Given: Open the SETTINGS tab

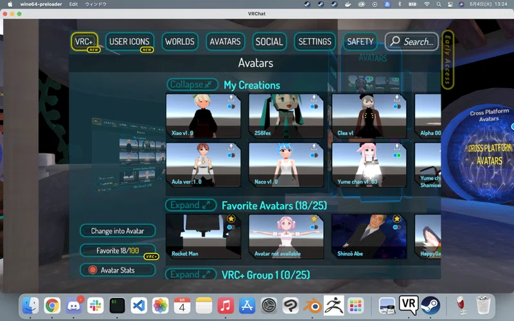Looking at the screenshot, I should pyautogui.click(x=315, y=42).
